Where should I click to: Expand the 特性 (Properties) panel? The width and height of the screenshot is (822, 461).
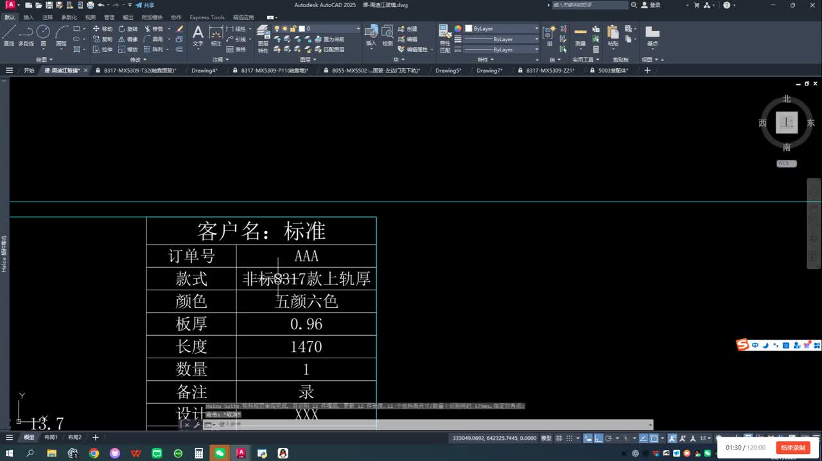486,60
